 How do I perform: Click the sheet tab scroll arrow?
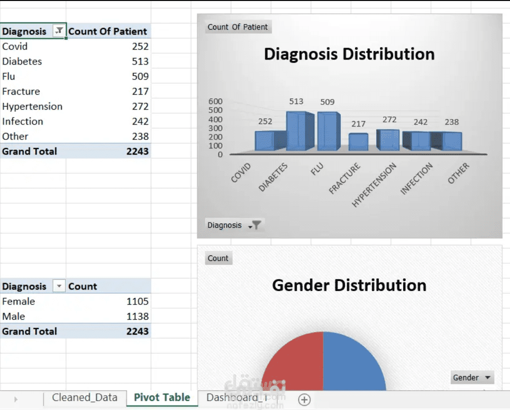click(x=15, y=399)
